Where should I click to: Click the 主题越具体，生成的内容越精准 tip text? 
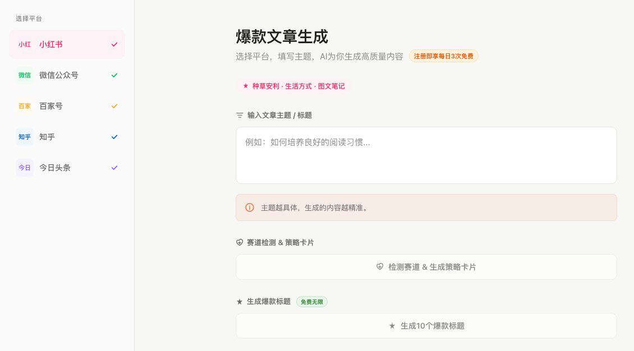click(315, 207)
